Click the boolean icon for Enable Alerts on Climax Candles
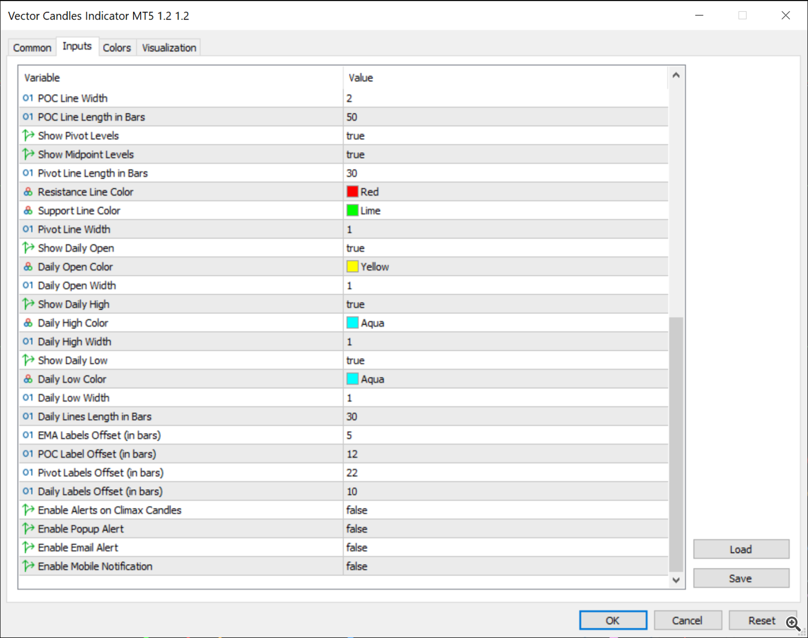Viewport: 808px width, 638px height. pyautogui.click(x=28, y=510)
